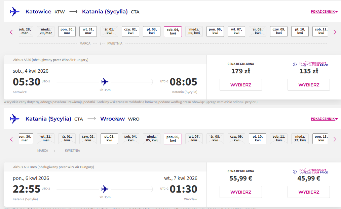The image size is (341, 209).
Task: Select pon. 06 kwi date for outbound flight
Action: pos(215,31)
